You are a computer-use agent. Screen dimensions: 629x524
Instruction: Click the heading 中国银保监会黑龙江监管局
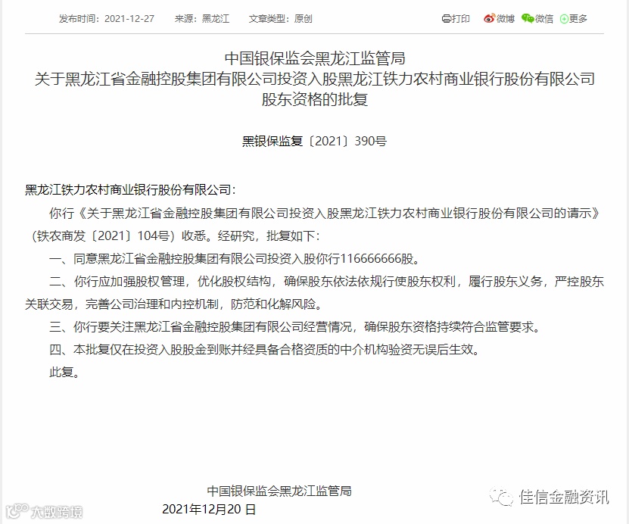pos(315,58)
